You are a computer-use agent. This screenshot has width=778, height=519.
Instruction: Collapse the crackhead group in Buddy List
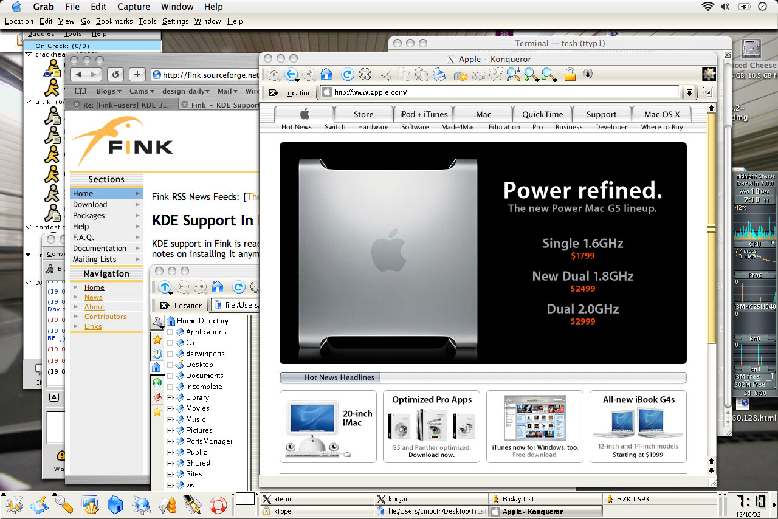point(29,54)
